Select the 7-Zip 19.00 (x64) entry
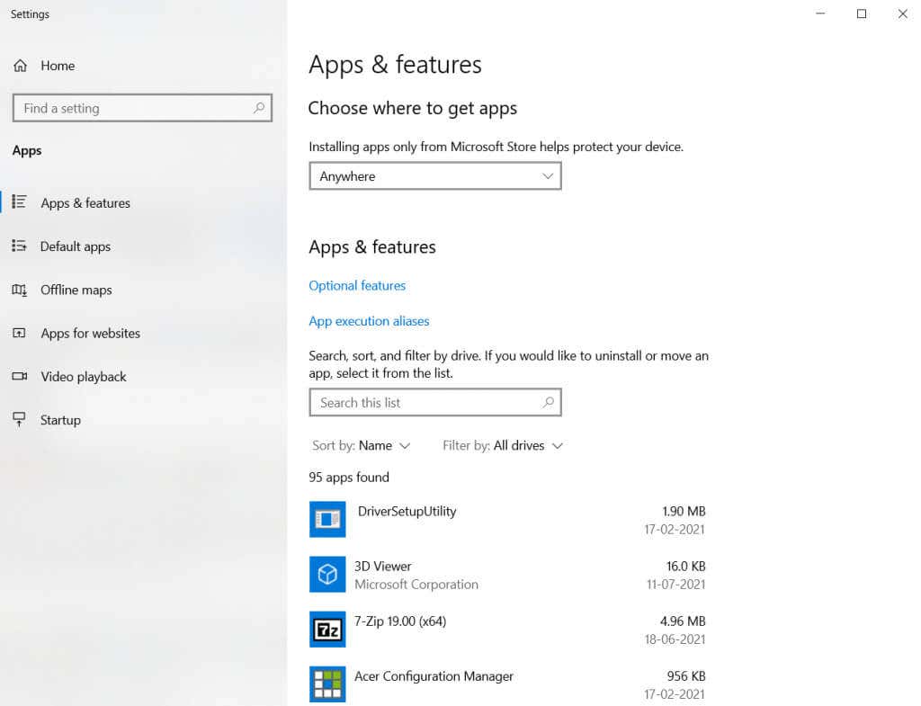The width and height of the screenshot is (921, 706). [400, 621]
